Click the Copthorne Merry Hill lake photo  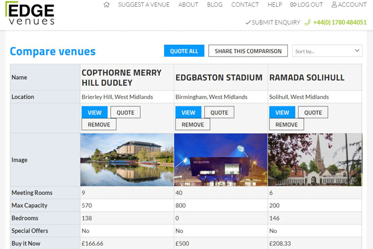click(127, 159)
